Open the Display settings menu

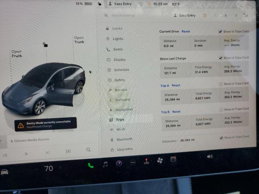click(x=116, y=59)
